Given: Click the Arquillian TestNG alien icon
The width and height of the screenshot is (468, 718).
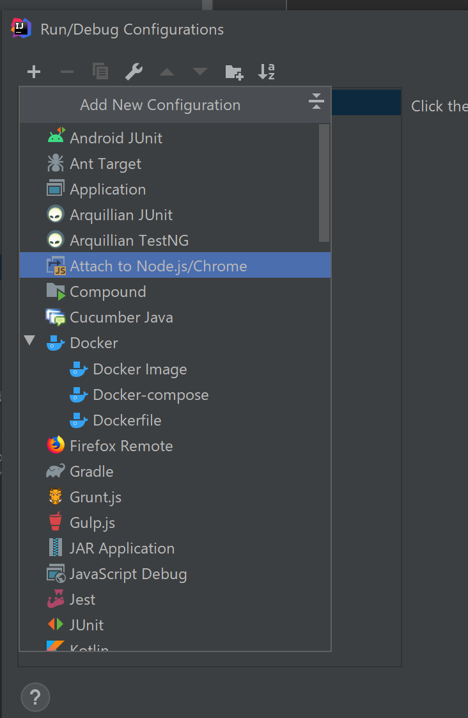Looking at the screenshot, I should pyautogui.click(x=56, y=239).
